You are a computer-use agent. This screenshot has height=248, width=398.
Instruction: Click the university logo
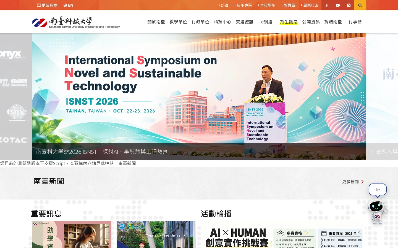point(76,22)
